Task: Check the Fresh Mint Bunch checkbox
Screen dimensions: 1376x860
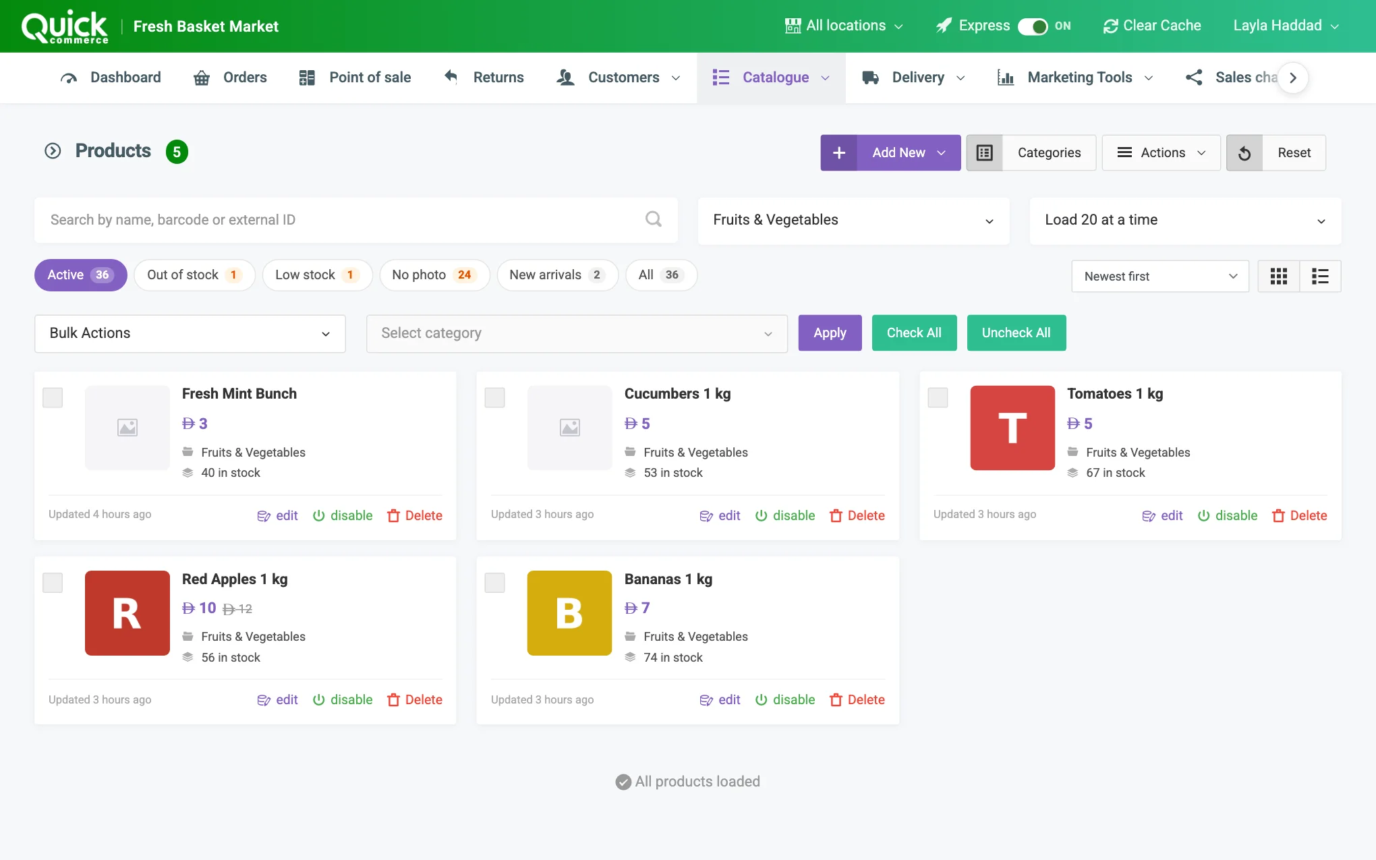Action: (x=53, y=397)
